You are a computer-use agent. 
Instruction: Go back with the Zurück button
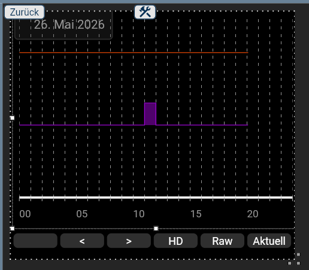point(24,12)
